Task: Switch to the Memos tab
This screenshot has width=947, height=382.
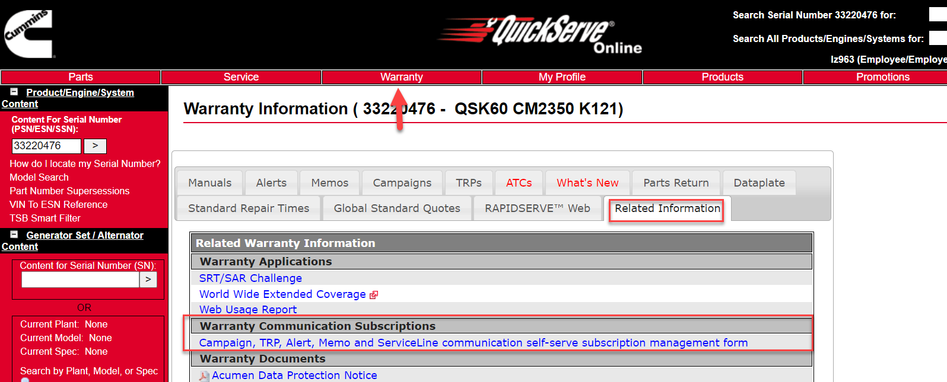Action: 330,183
